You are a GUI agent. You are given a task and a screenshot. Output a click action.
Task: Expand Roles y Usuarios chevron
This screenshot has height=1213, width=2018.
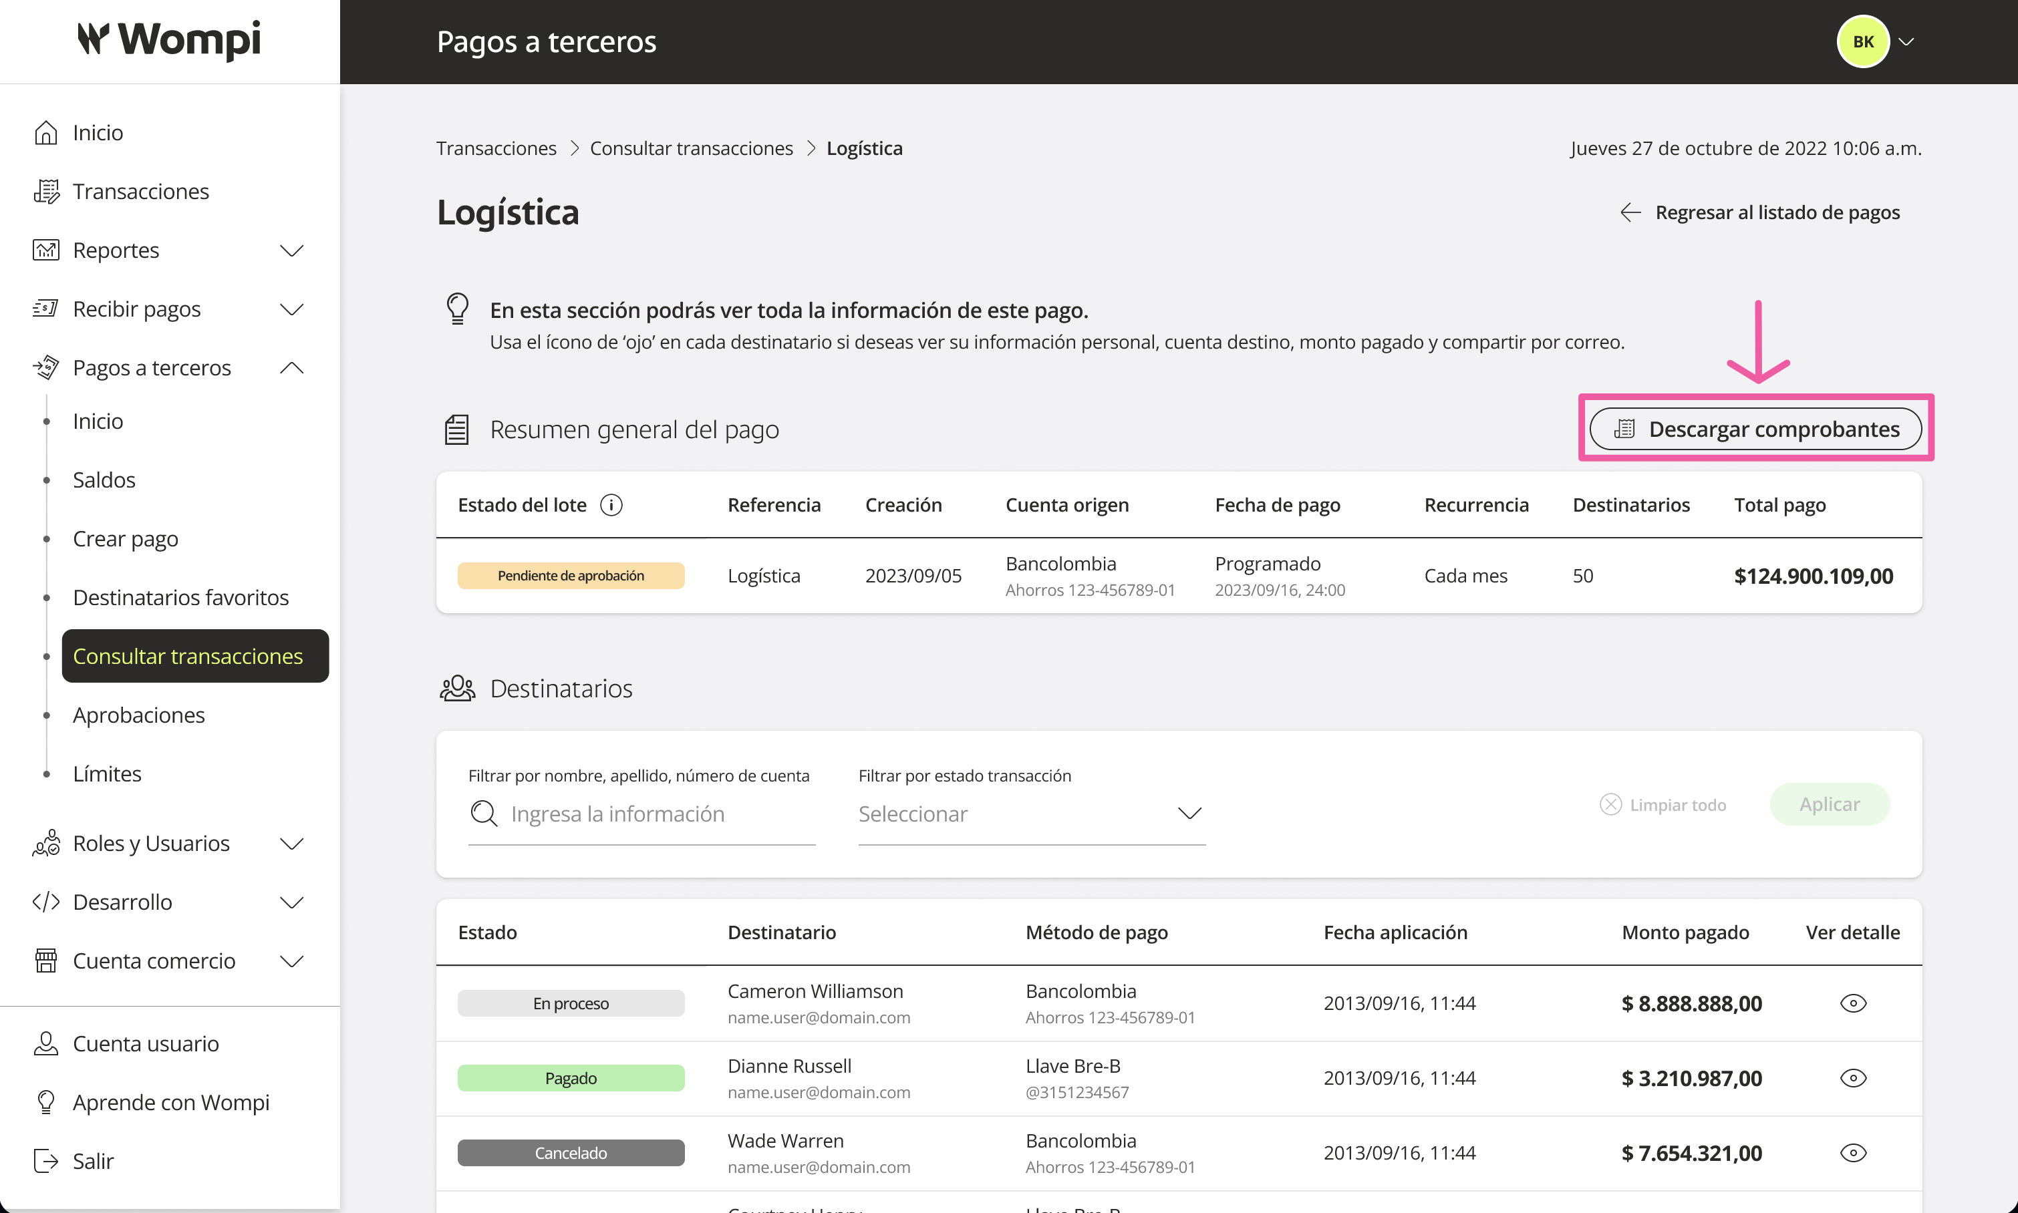292,844
